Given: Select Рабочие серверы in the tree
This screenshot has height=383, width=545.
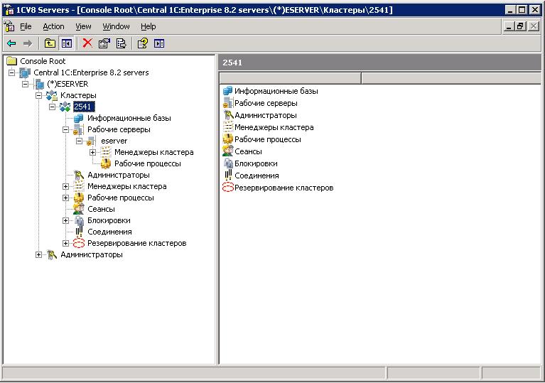Looking at the screenshot, I should 119,129.
